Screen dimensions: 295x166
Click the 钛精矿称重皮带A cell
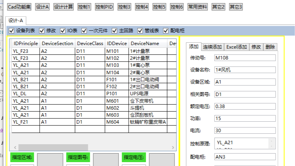(x=148, y=122)
